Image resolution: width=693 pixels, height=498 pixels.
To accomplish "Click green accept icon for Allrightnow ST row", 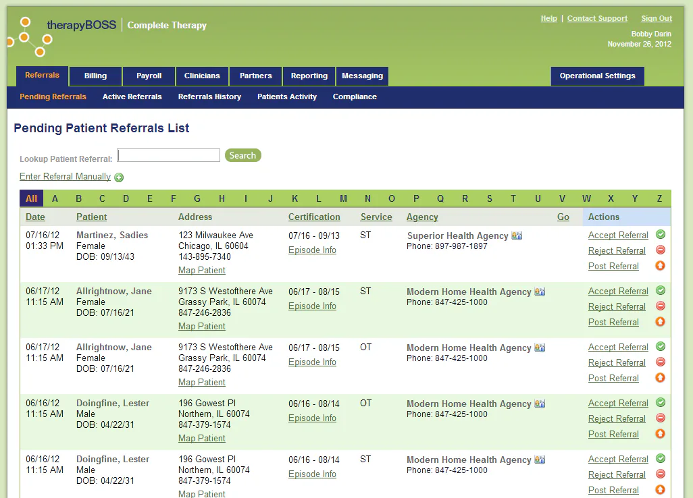I will pyautogui.click(x=661, y=290).
